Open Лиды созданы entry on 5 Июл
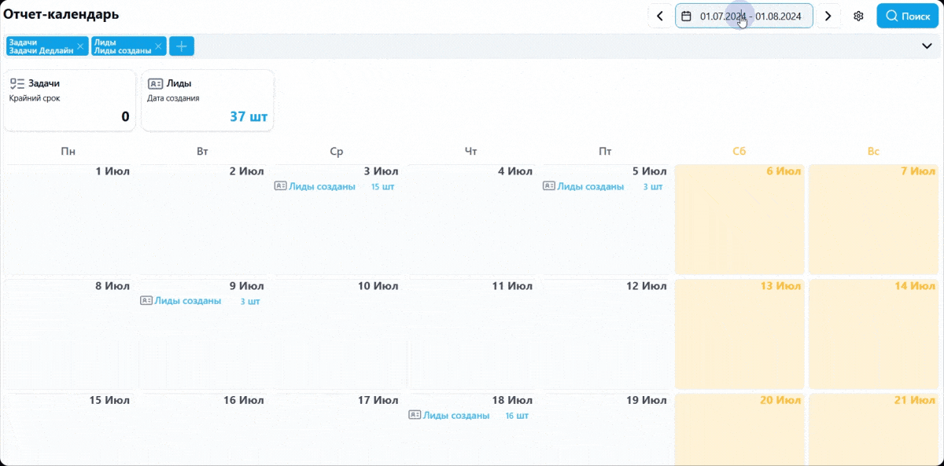 pyautogui.click(x=591, y=186)
